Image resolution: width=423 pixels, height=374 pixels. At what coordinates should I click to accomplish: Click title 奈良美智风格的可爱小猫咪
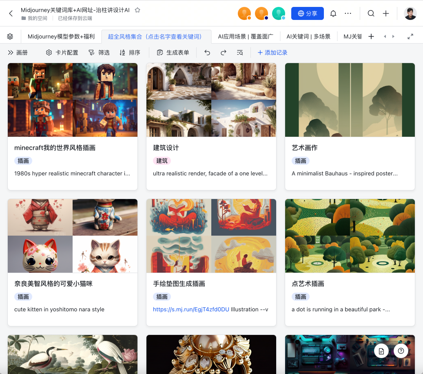(53, 284)
